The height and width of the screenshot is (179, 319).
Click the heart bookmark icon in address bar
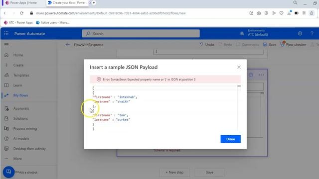click(x=281, y=13)
